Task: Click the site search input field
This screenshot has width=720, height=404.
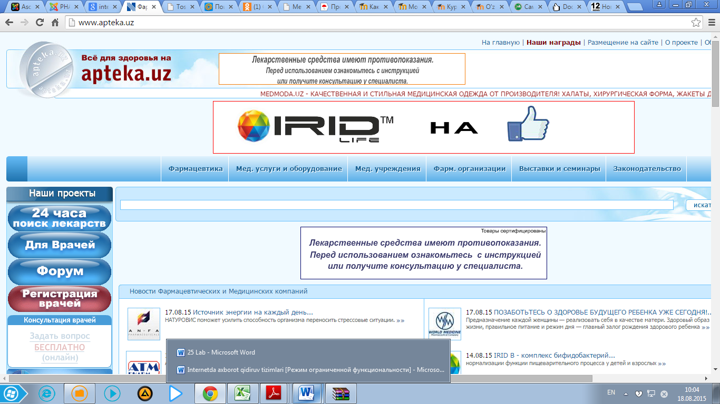Action: pyautogui.click(x=396, y=205)
